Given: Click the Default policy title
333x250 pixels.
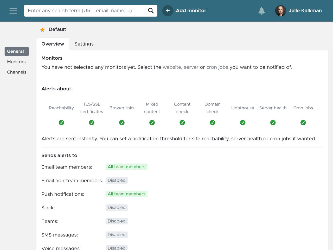Looking at the screenshot, I should coord(57,29).
